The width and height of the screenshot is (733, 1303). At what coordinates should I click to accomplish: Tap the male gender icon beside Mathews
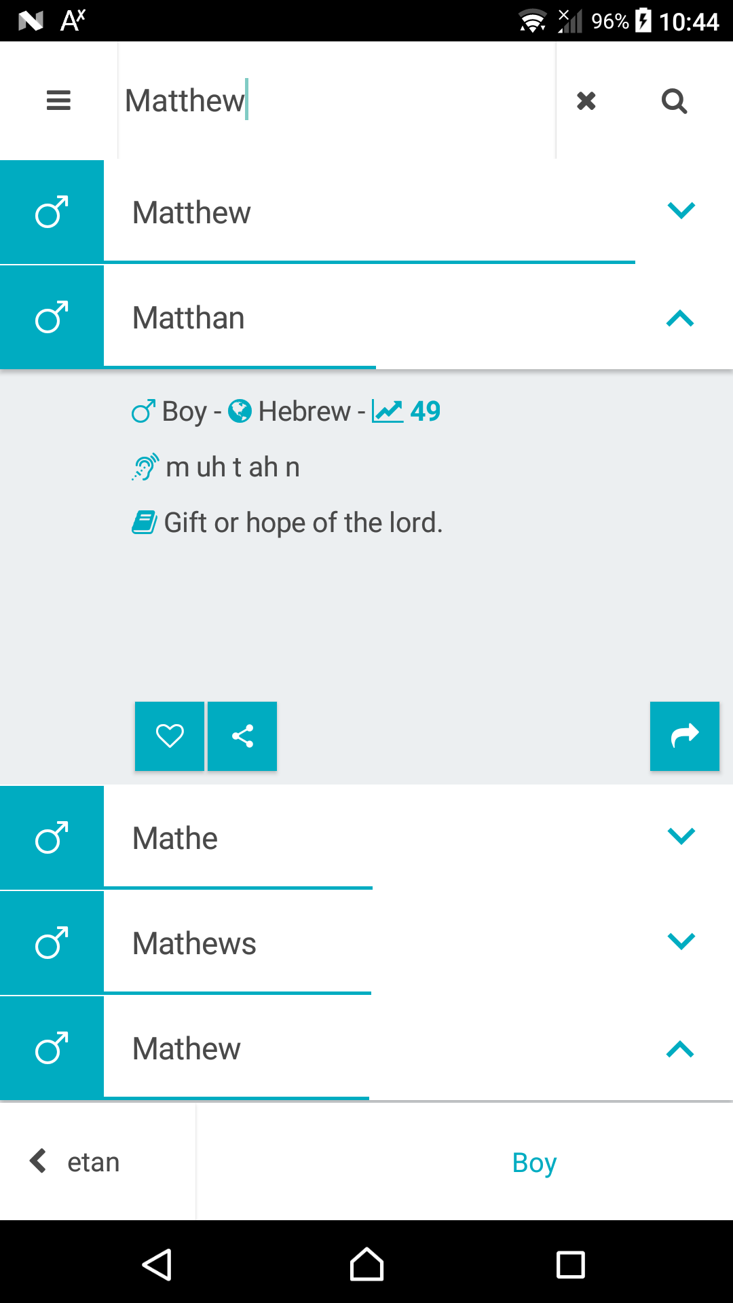[52, 943]
